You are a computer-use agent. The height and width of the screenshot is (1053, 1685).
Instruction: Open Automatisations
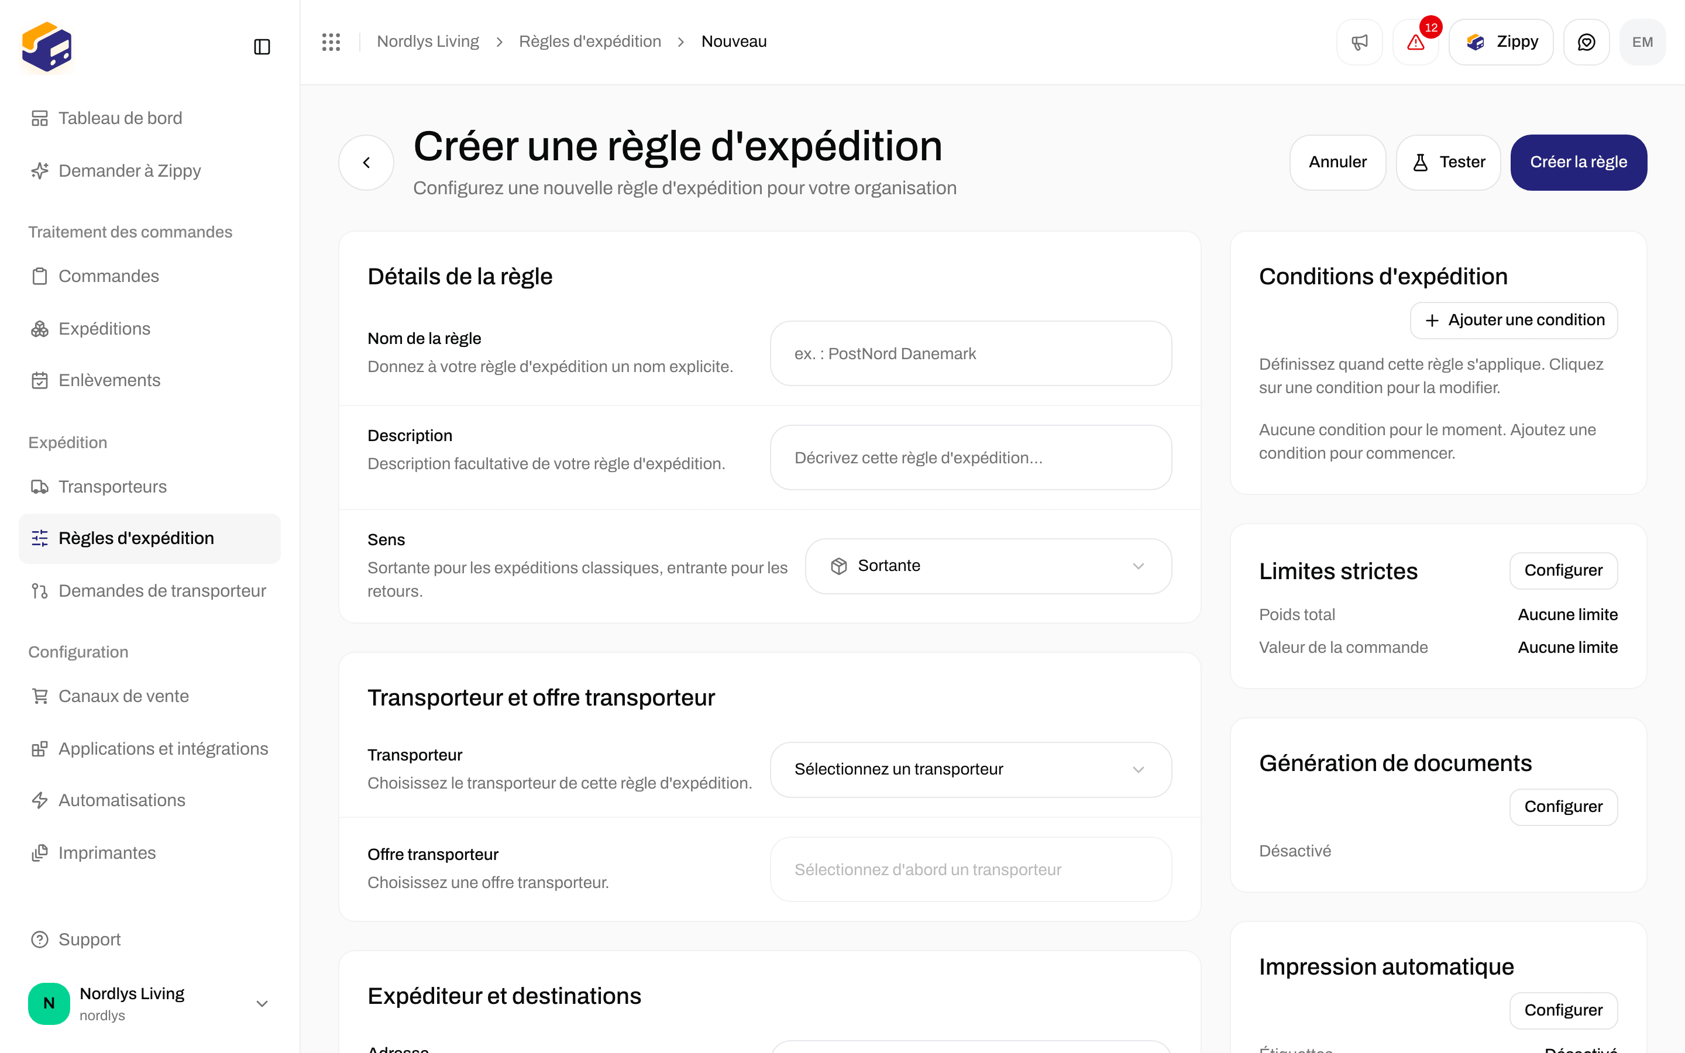(x=150, y=800)
